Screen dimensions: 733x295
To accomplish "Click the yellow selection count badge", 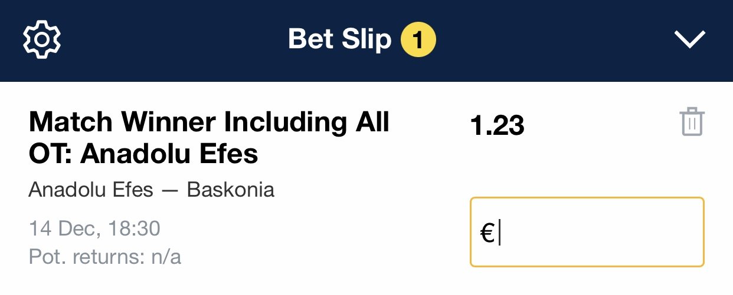I will click(x=418, y=40).
